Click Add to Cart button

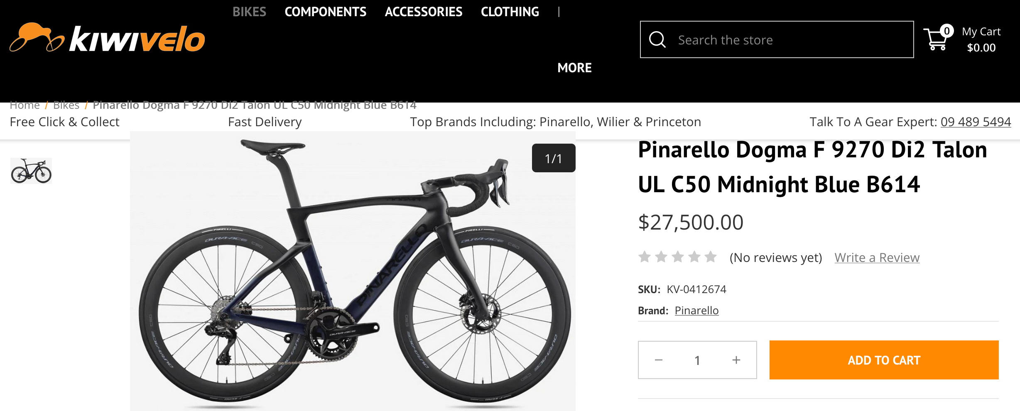point(884,360)
